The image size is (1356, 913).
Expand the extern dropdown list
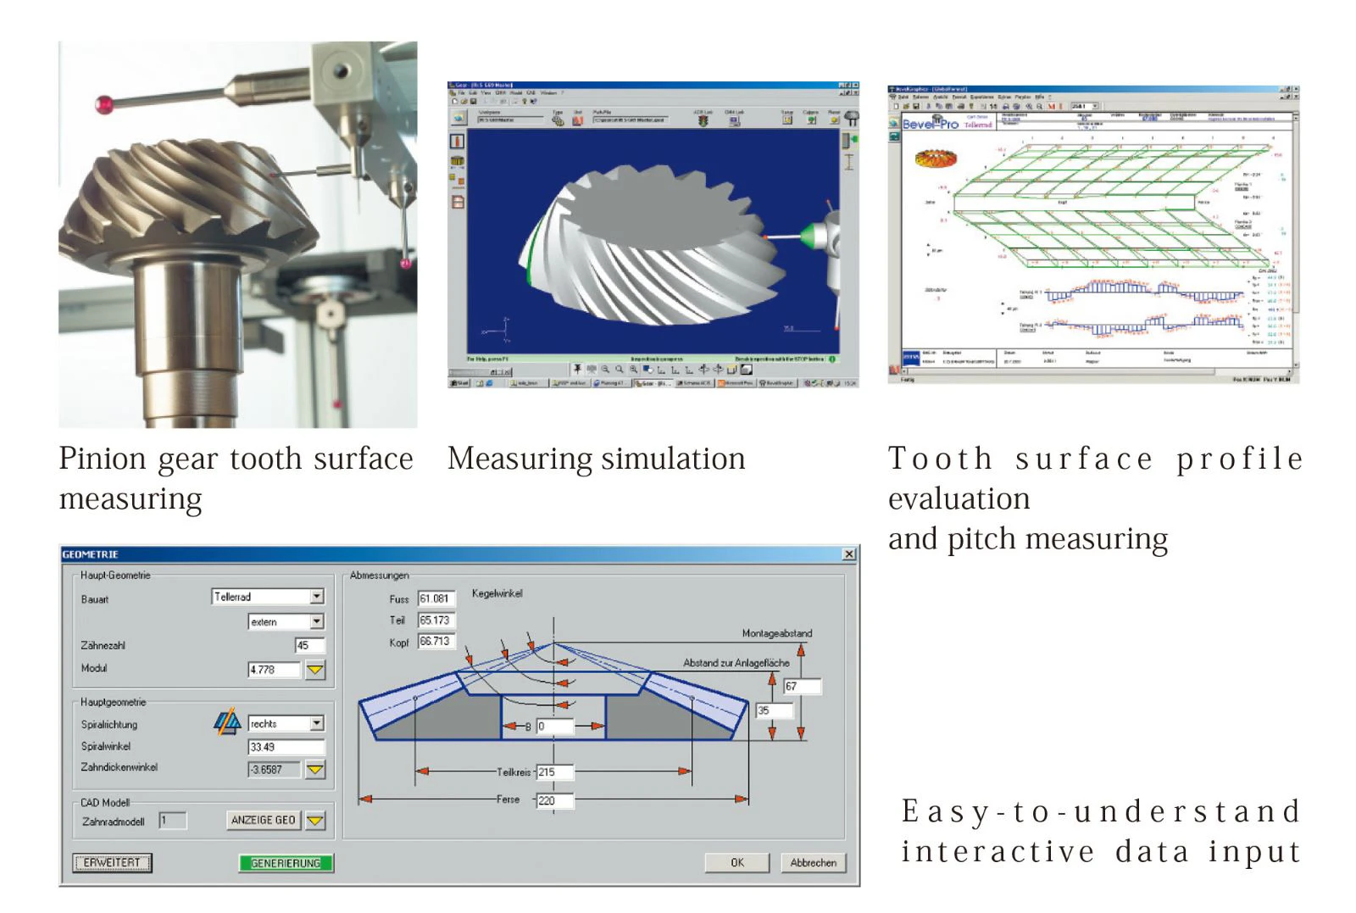pyautogui.click(x=317, y=622)
